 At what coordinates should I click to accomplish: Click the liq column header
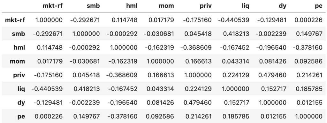tap(246, 6)
